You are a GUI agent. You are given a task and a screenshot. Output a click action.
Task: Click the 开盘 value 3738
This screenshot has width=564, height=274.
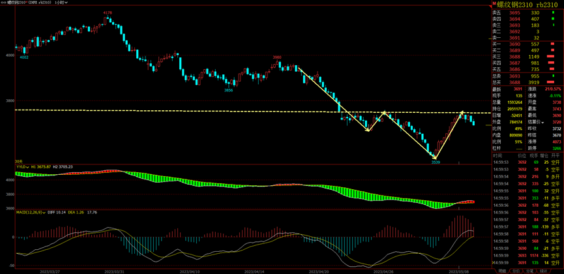[556, 102]
